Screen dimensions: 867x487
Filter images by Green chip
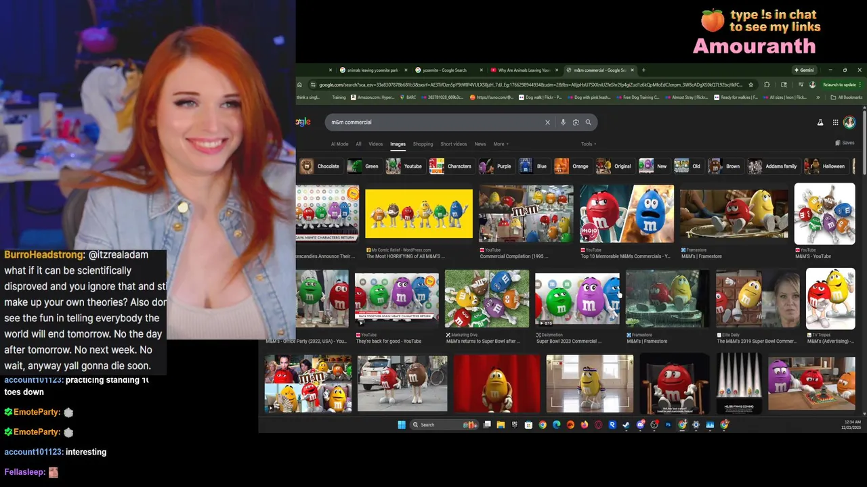pyautogui.click(x=364, y=166)
